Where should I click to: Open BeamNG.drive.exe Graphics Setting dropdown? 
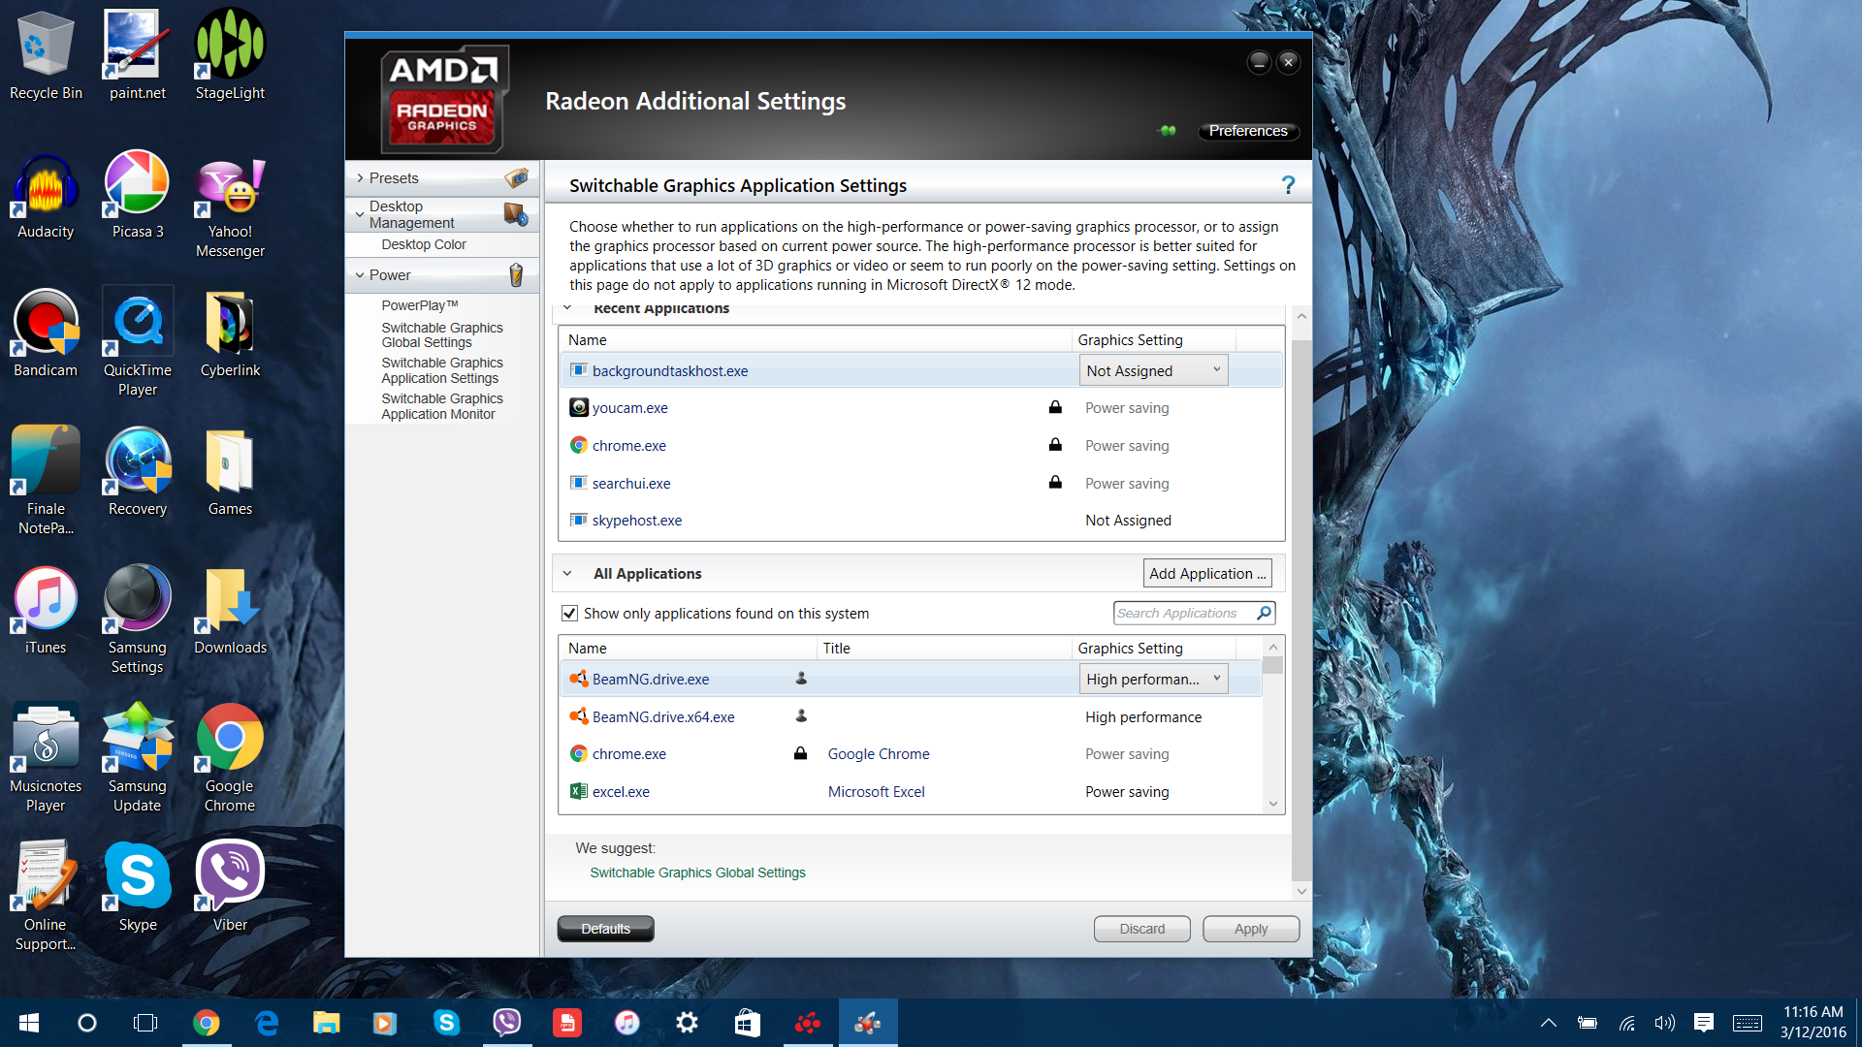(1153, 679)
